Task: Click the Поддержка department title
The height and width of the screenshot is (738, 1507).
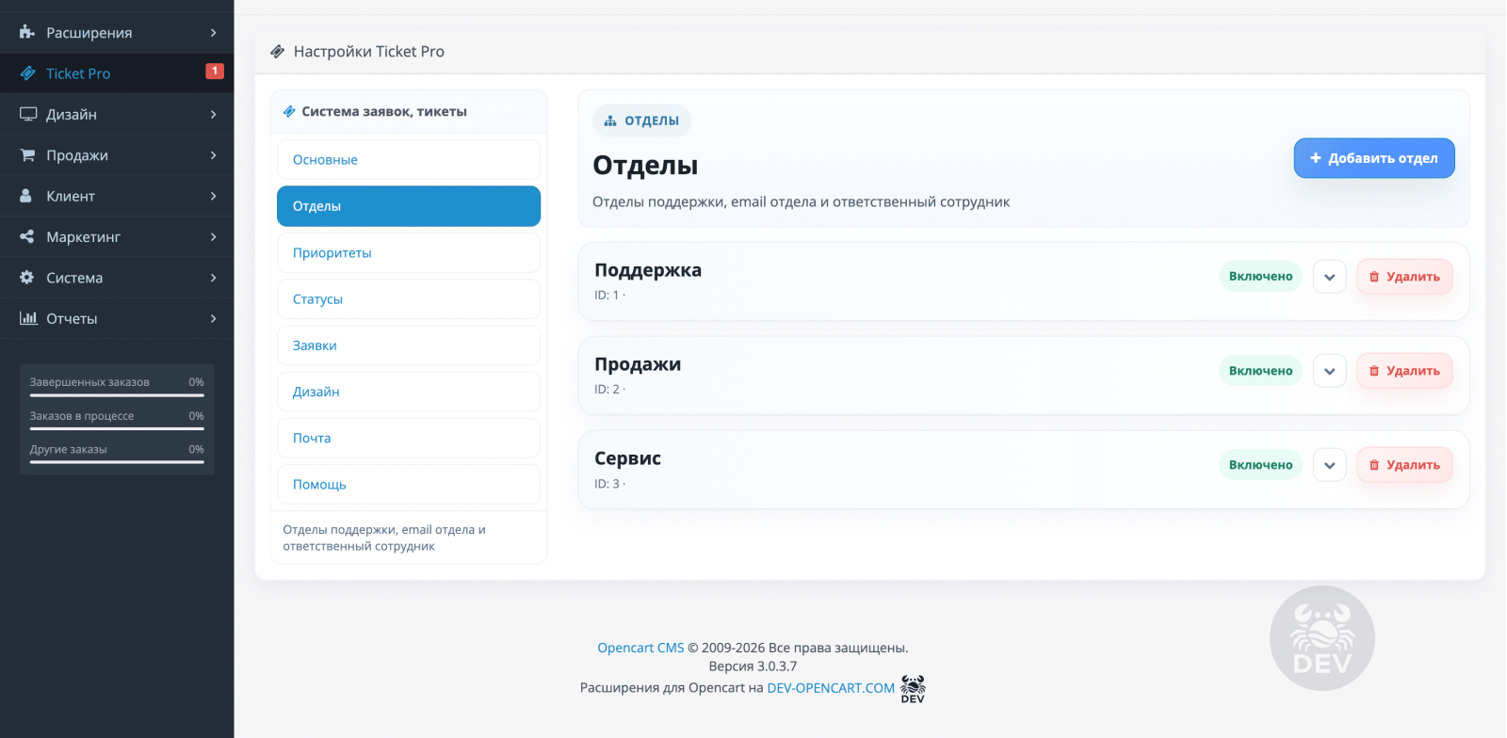Action: 648,270
